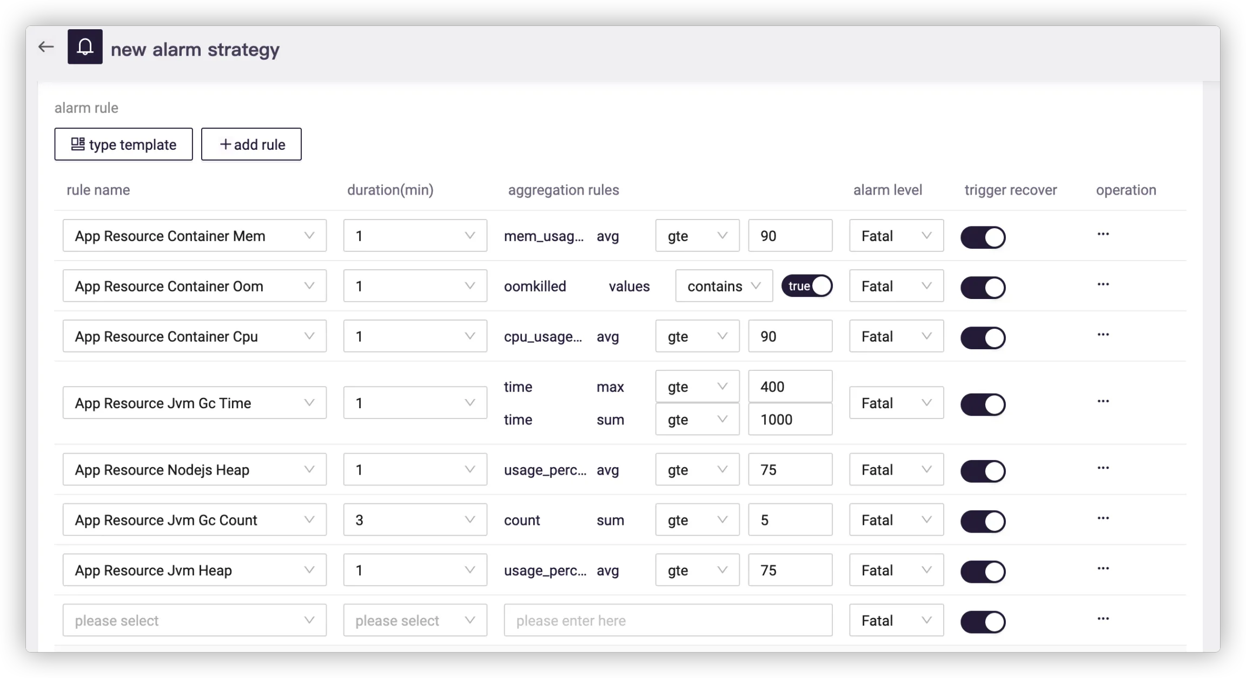Viewport: 1246px width, 678px height.
Task: Click the type template button
Action: point(123,144)
